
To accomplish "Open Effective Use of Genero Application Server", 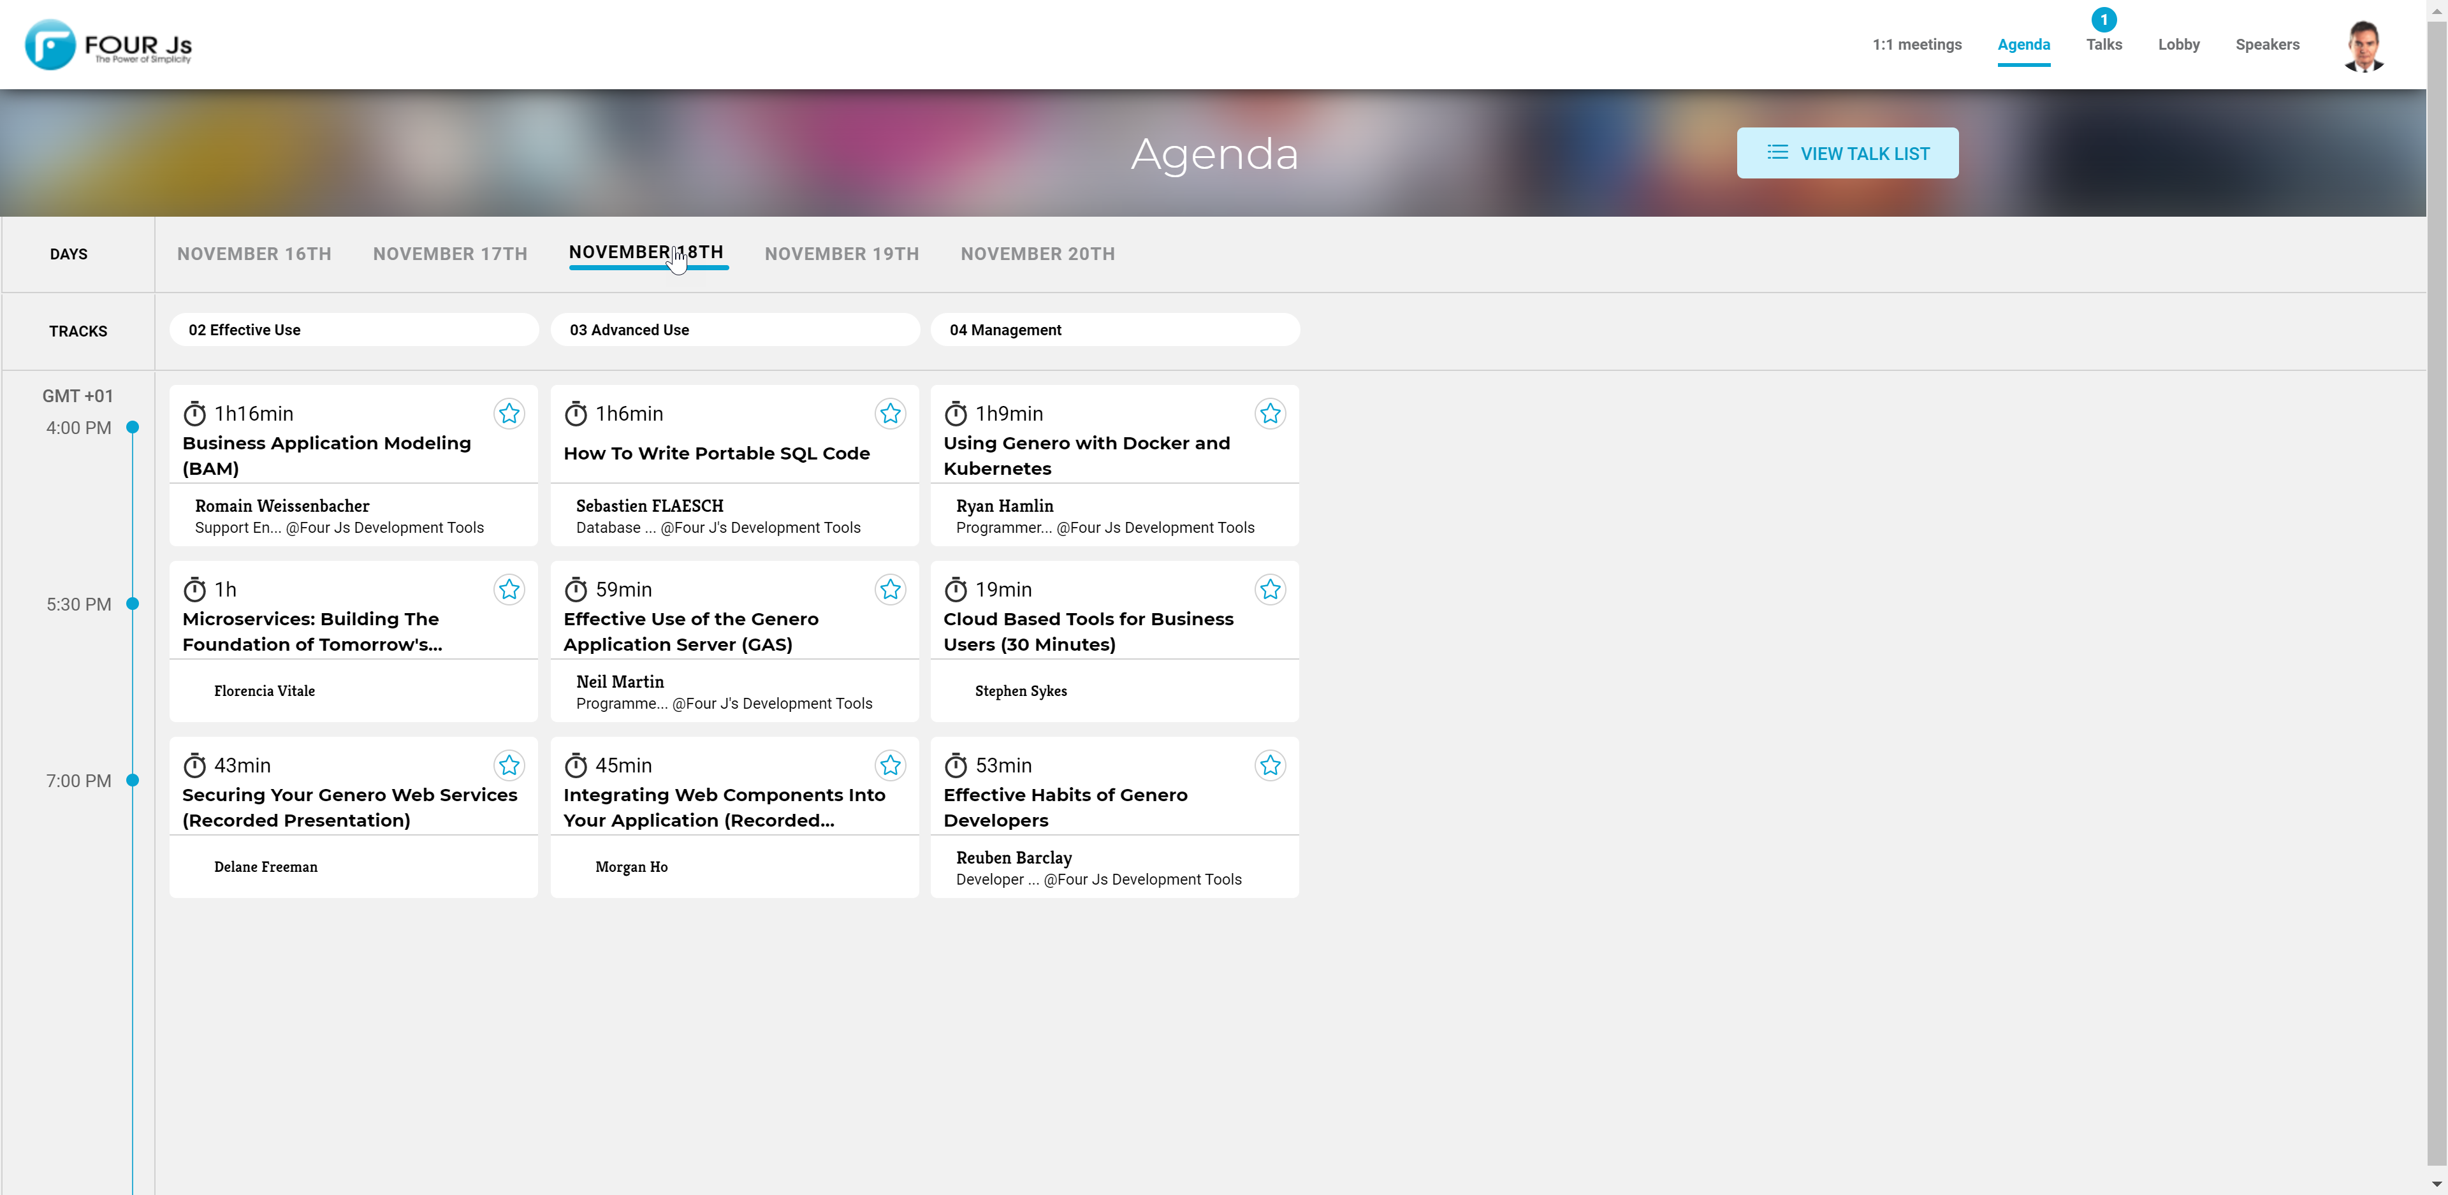I will tap(691, 631).
